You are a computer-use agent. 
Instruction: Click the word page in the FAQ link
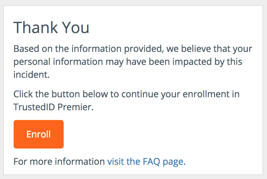(x=173, y=161)
